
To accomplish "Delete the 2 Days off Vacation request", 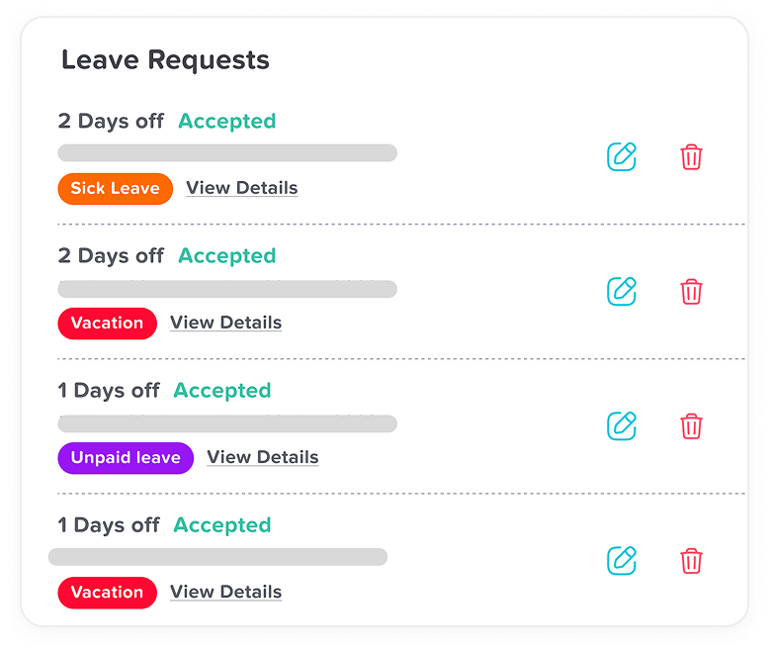I will click(x=691, y=291).
